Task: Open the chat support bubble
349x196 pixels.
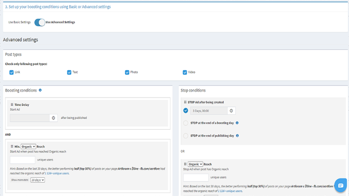Action: click(x=340, y=185)
